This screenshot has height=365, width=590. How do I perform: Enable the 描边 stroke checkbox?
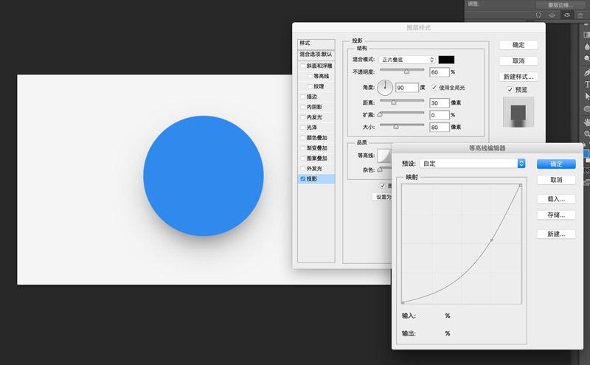(302, 97)
